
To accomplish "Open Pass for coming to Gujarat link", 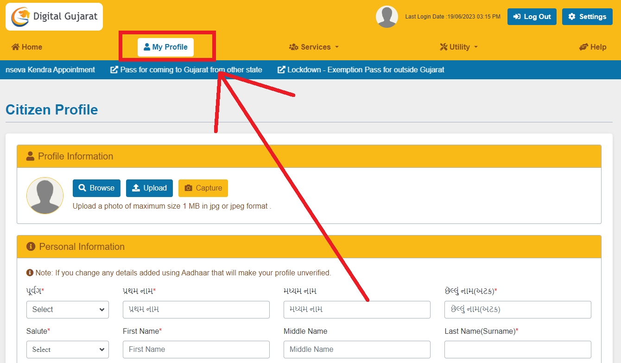I will (x=186, y=70).
